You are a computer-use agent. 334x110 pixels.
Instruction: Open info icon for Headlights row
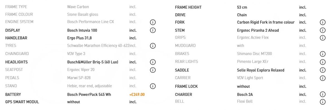(x=153, y=62)
